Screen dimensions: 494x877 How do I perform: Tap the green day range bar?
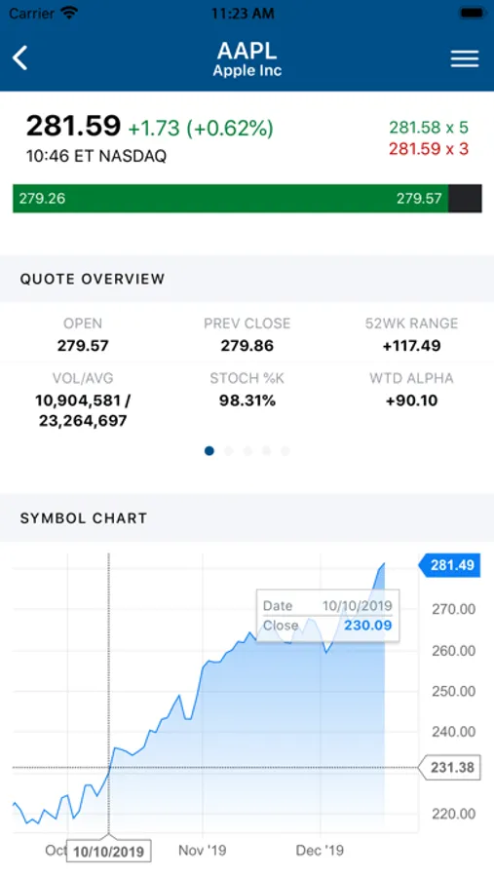231,199
